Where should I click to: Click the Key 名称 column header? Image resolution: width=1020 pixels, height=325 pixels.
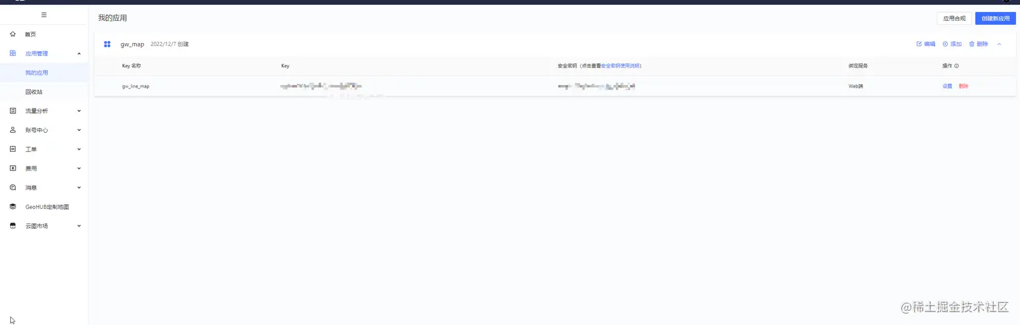131,66
